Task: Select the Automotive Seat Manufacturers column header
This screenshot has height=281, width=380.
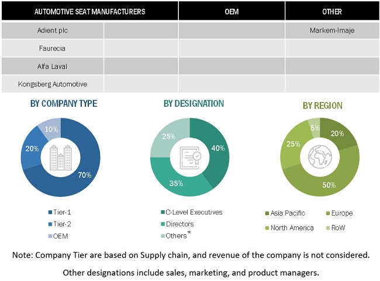Action: tap(90, 12)
